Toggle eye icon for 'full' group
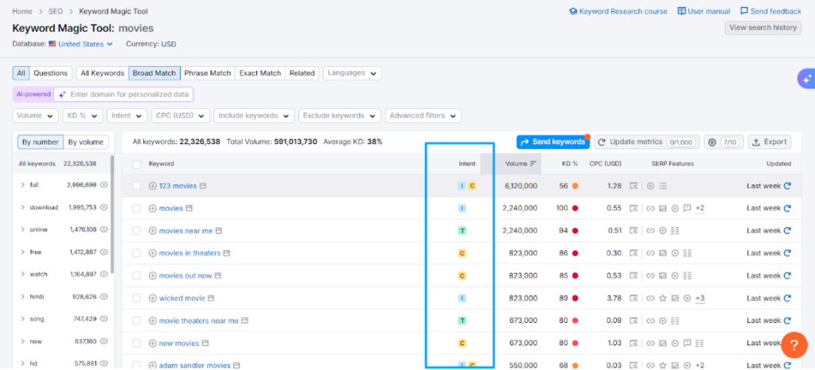Viewport: 815px width, 370px height. (x=104, y=185)
